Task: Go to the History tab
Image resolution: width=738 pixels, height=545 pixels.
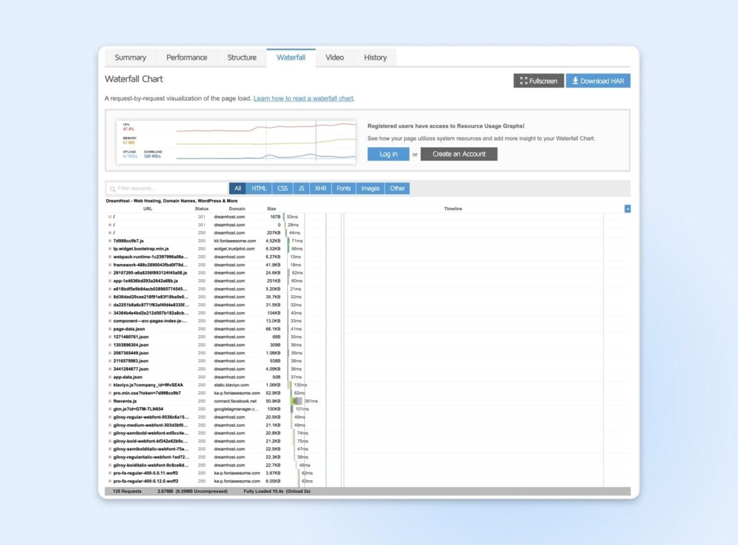Action: pyautogui.click(x=375, y=57)
